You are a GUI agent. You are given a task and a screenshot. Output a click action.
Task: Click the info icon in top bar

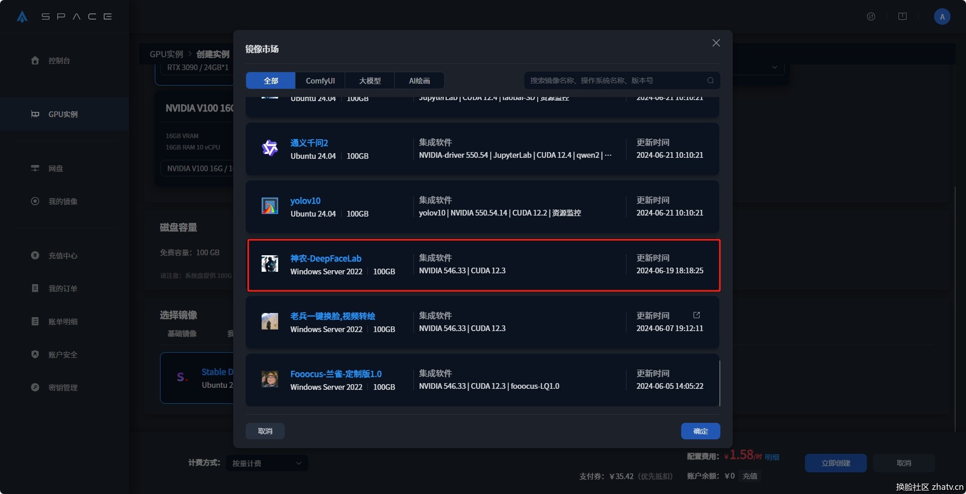click(871, 17)
